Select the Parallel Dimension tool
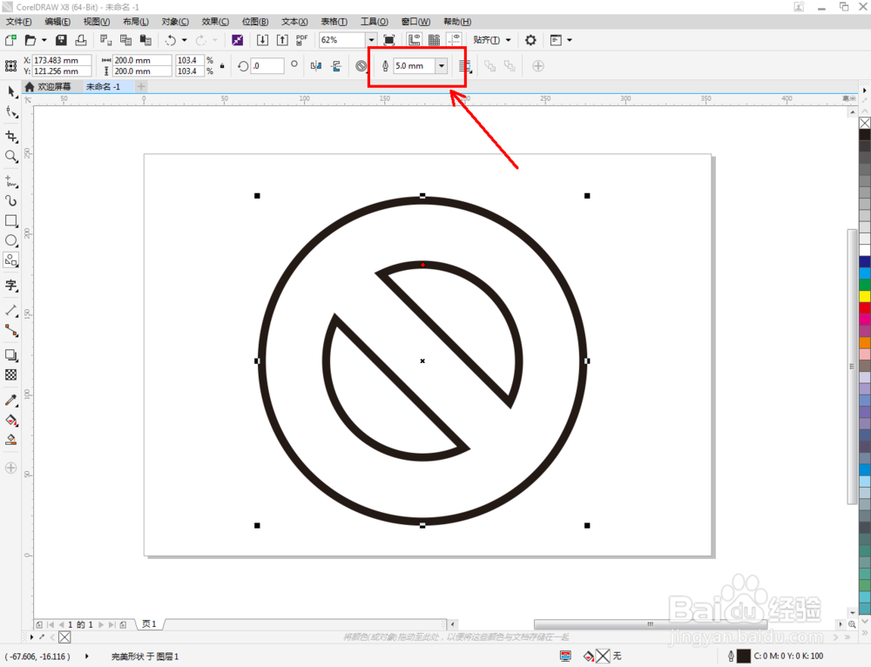The height and width of the screenshot is (667, 871). (x=11, y=311)
